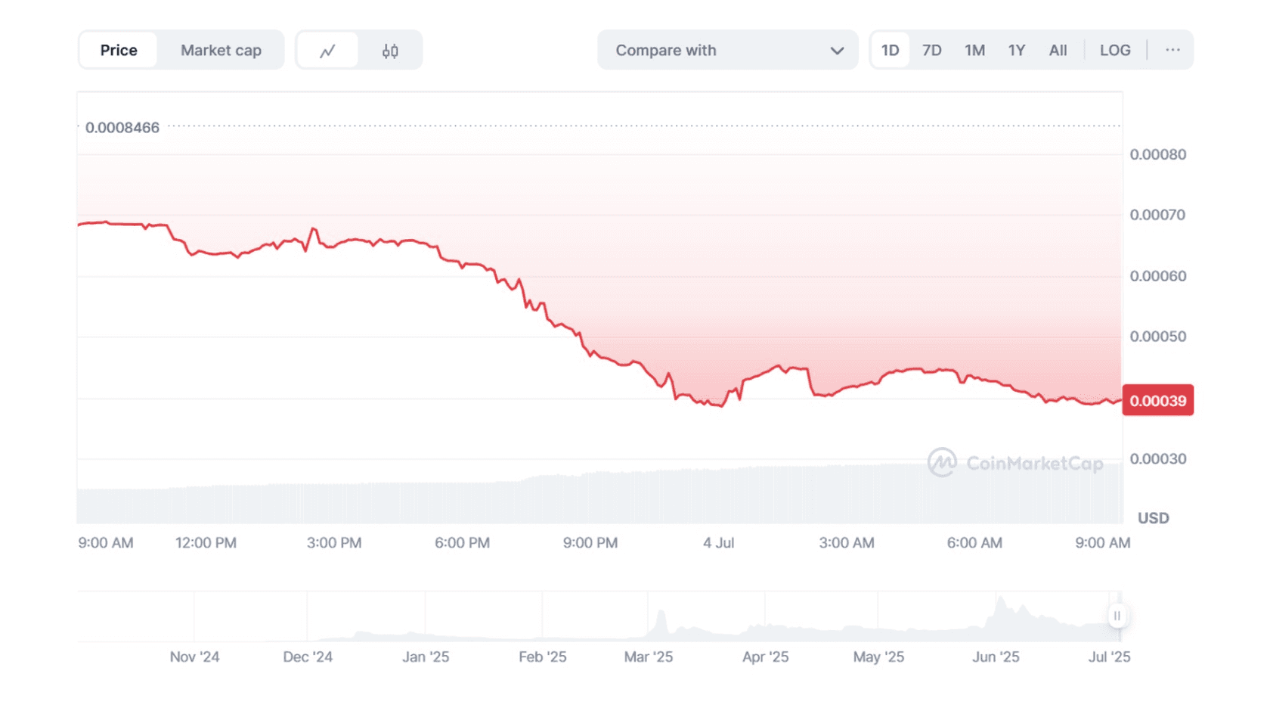Switch to line chart view icon
The image size is (1270, 714).
[x=327, y=51]
